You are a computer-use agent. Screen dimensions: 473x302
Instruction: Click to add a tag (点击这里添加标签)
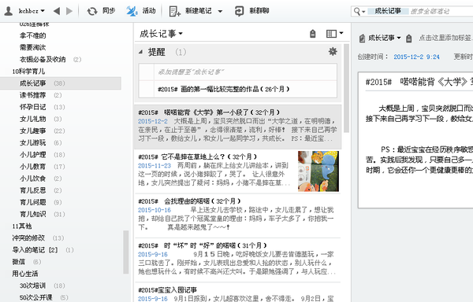(445, 38)
